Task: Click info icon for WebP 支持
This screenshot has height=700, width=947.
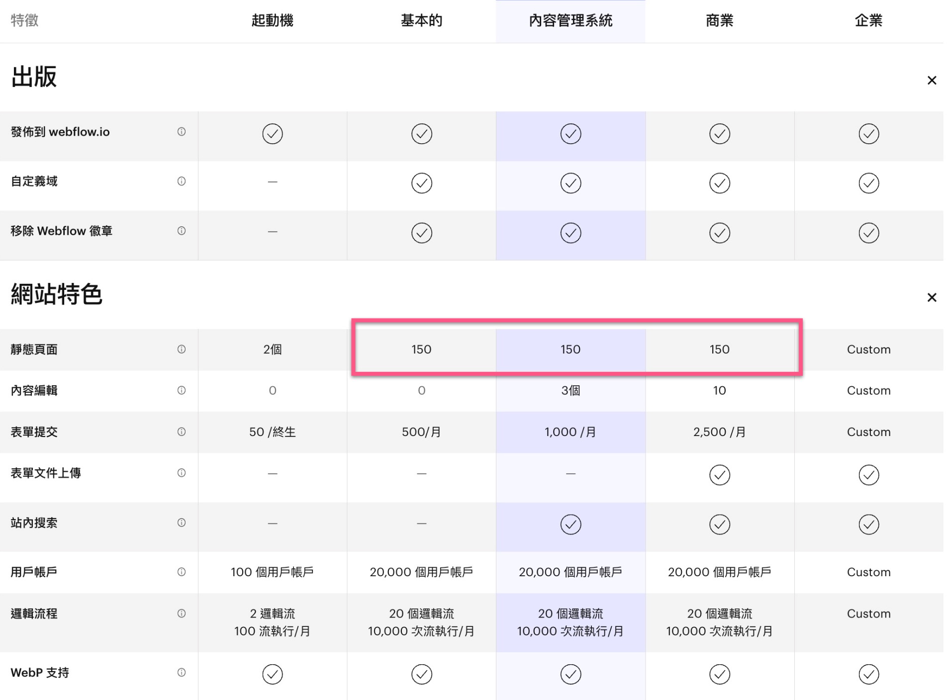Action: tap(182, 673)
